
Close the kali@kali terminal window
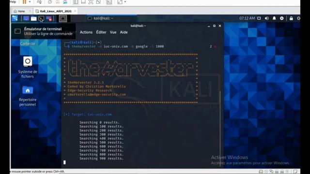click(220, 26)
